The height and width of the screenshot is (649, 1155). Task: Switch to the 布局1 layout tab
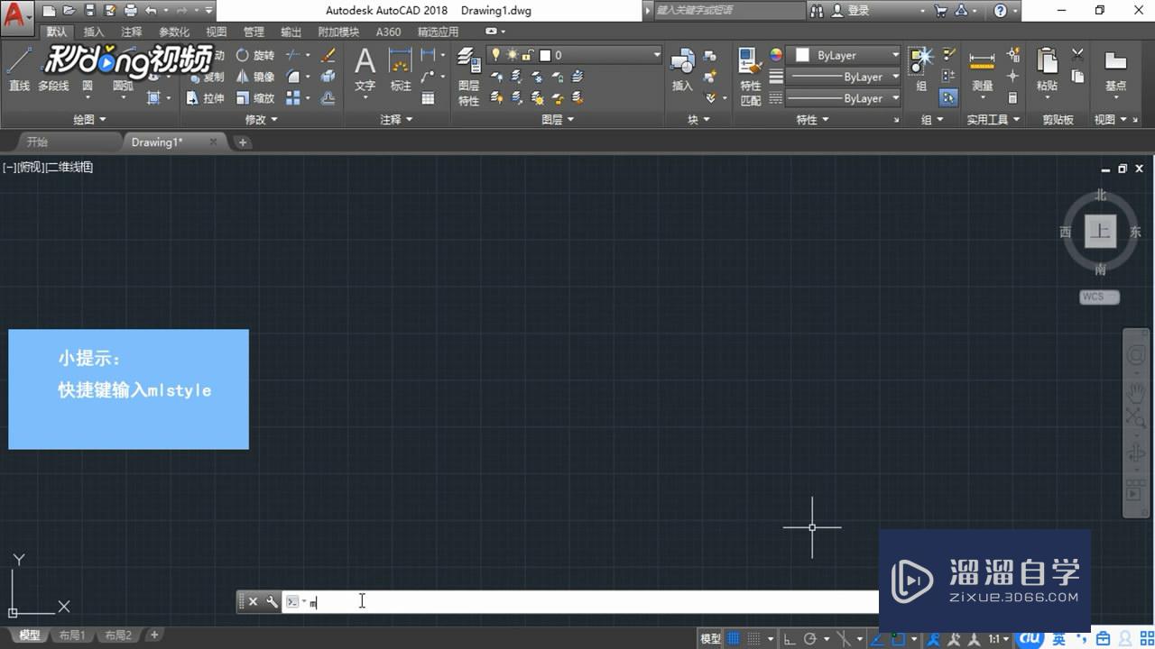click(72, 636)
